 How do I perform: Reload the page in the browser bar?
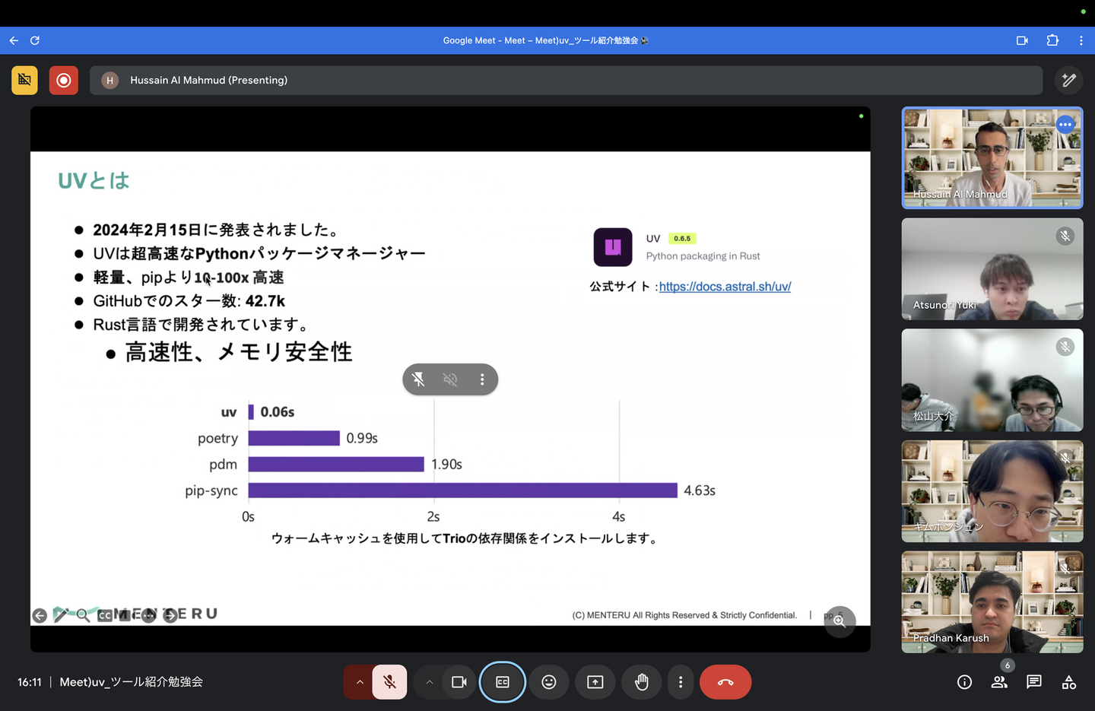tap(35, 40)
